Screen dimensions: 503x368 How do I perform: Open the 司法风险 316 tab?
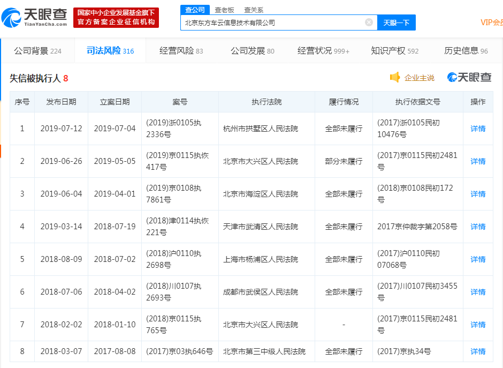(x=110, y=51)
